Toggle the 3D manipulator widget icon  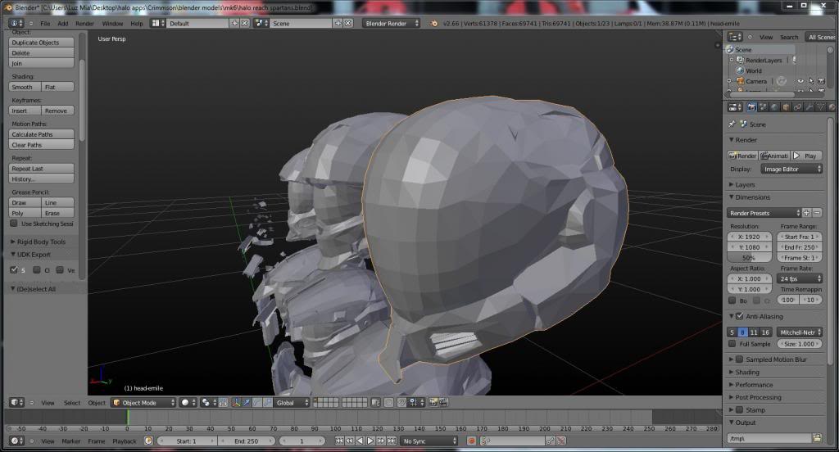[x=236, y=403]
